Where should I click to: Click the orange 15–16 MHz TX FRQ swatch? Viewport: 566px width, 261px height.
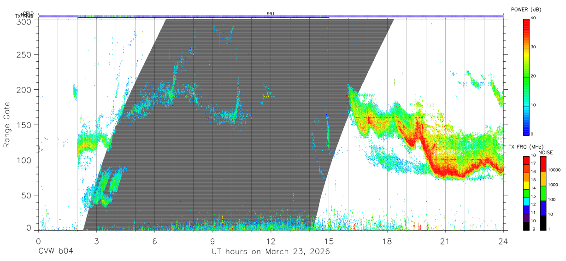point(526,176)
